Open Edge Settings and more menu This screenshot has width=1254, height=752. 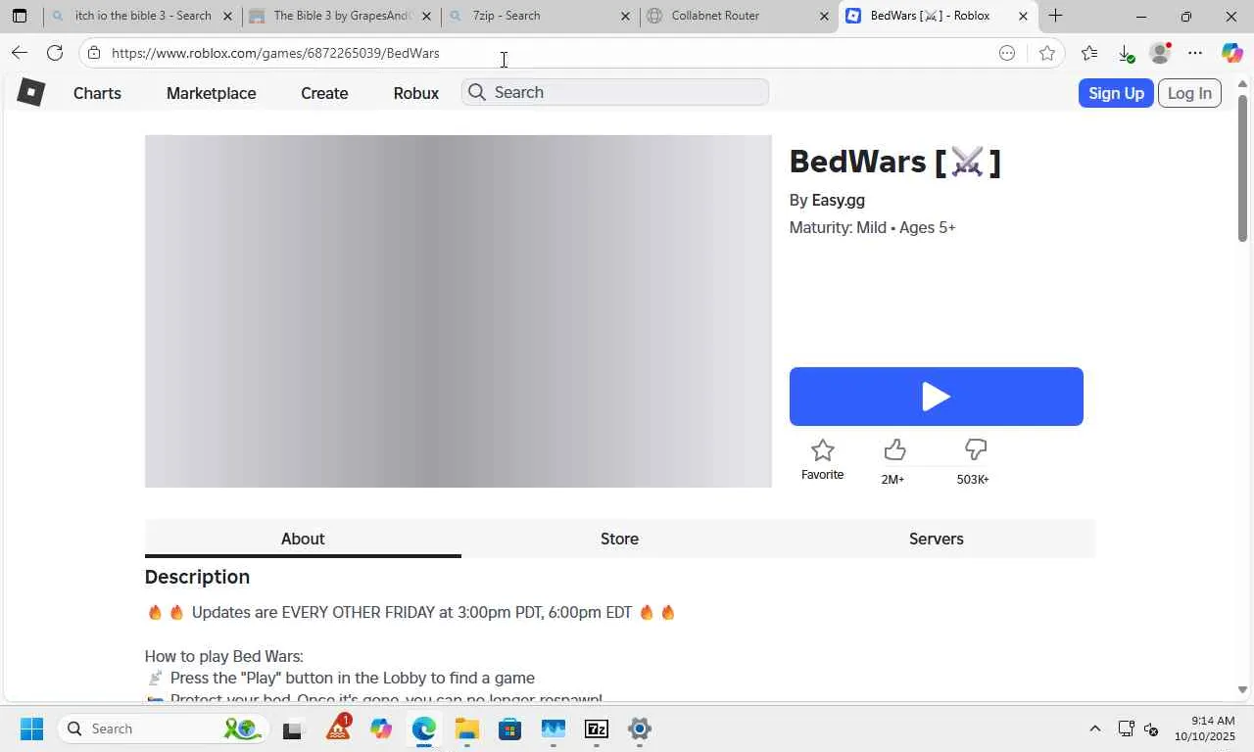[1195, 53]
